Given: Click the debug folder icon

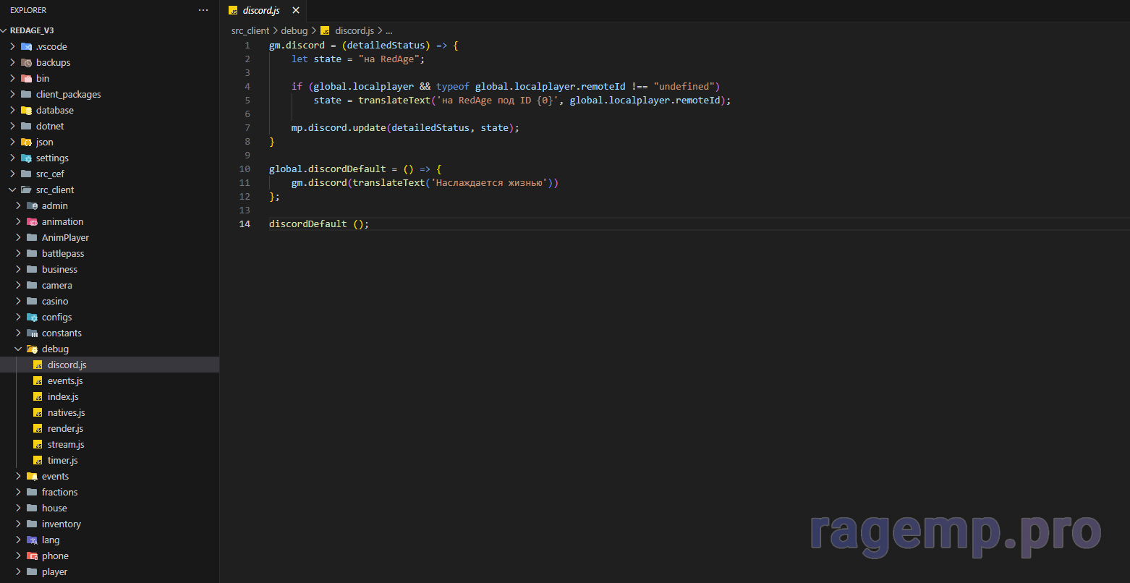Looking at the screenshot, I should pyautogui.click(x=33, y=349).
